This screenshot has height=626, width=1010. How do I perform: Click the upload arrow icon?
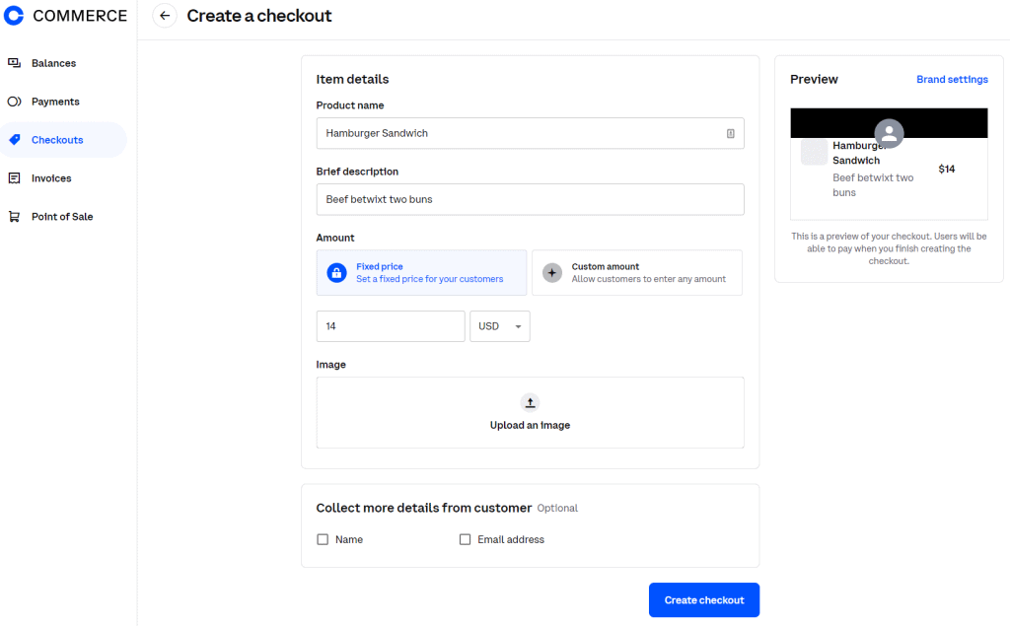coord(530,402)
